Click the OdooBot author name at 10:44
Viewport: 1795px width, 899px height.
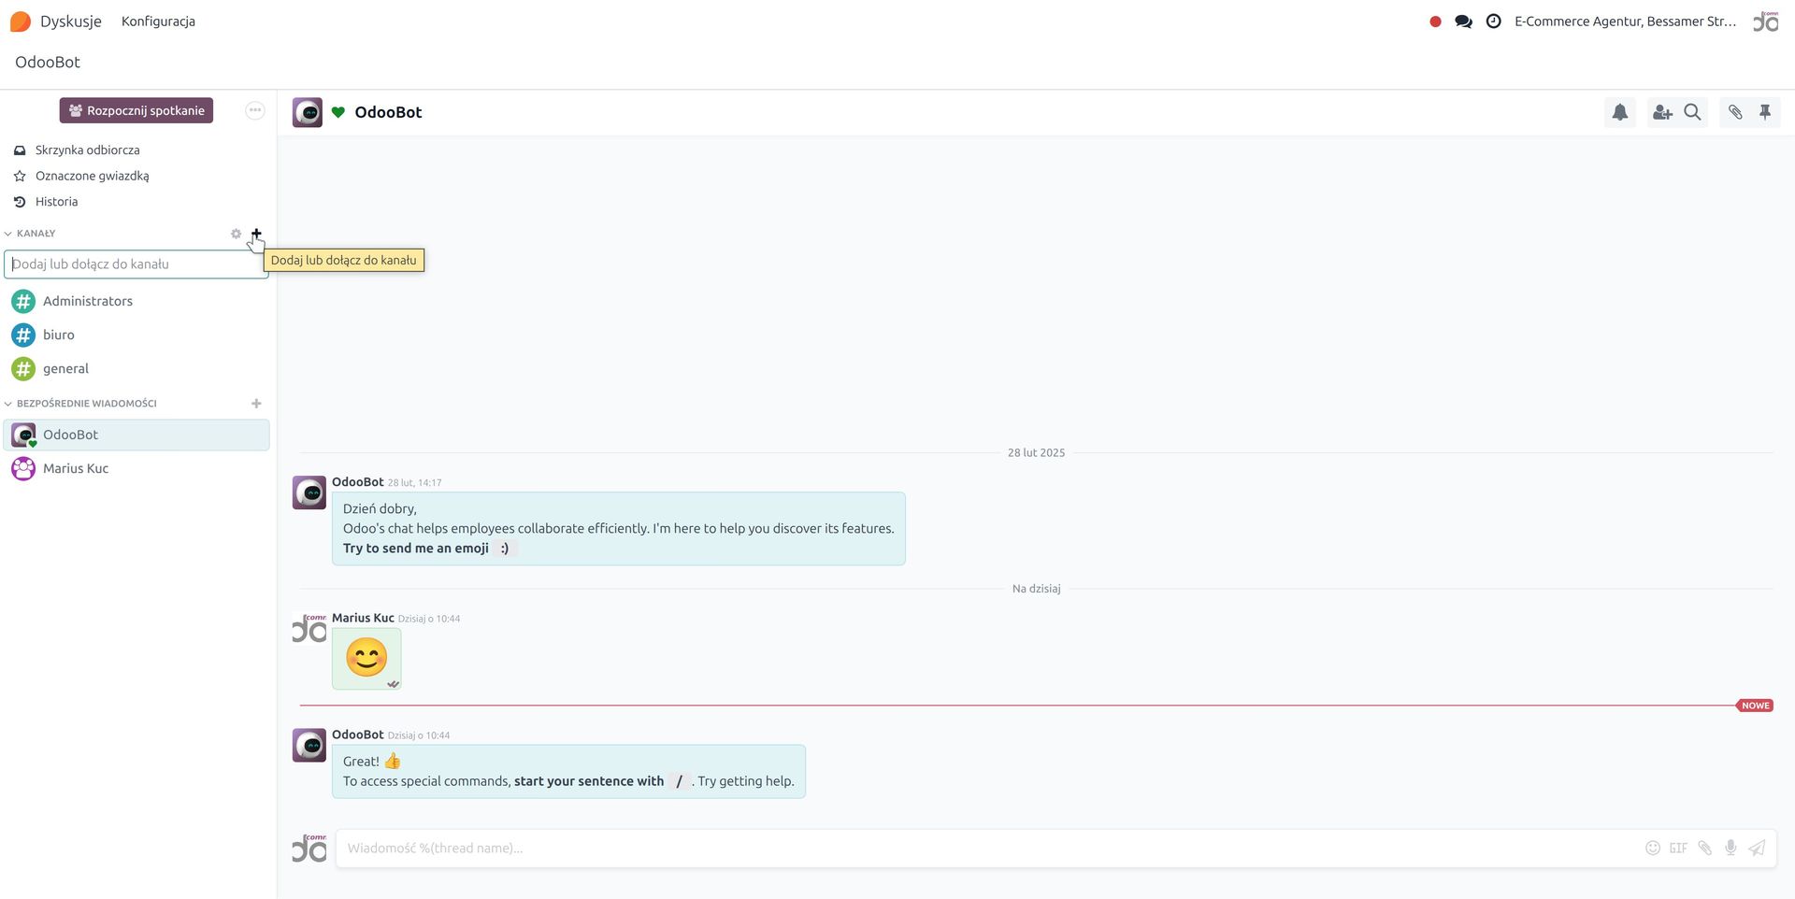pos(358,735)
